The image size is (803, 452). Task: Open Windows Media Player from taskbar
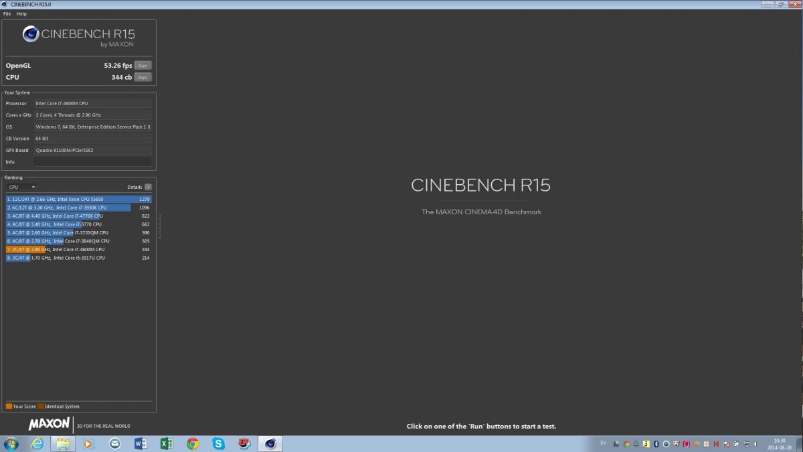pyautogui.click(x=88, y=443)
